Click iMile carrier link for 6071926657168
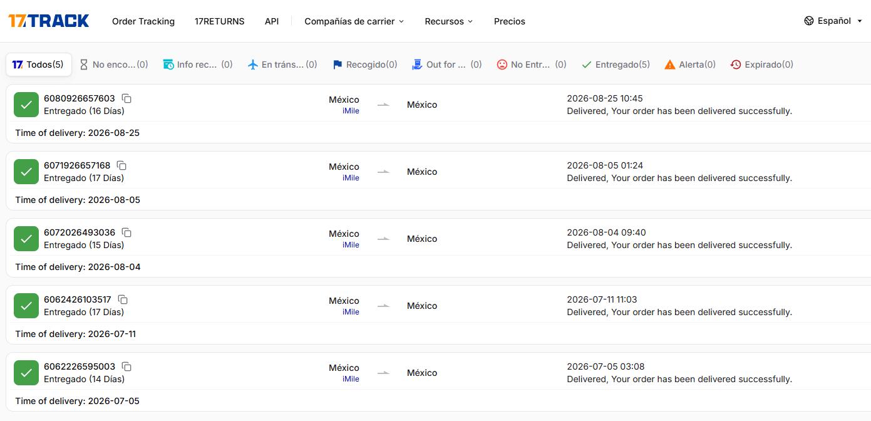This screenshot has height=421, width=871. [351, 178]
